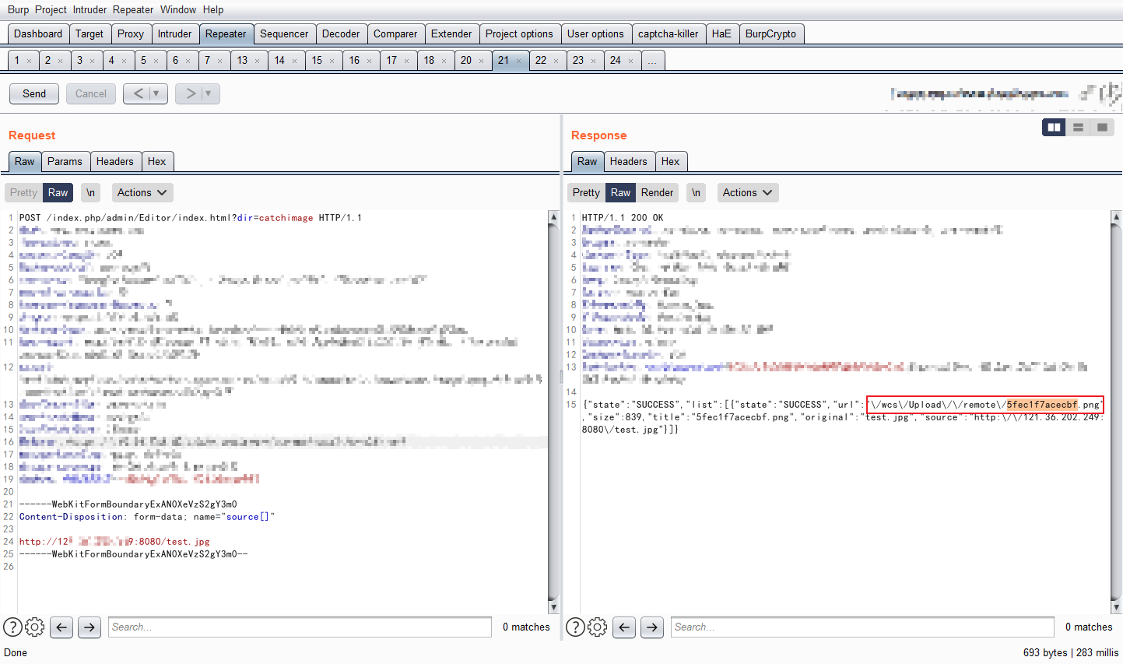Open the Window menu
Screen dimensions: 1123x664
pyautogui.click(x=178, y=9)
